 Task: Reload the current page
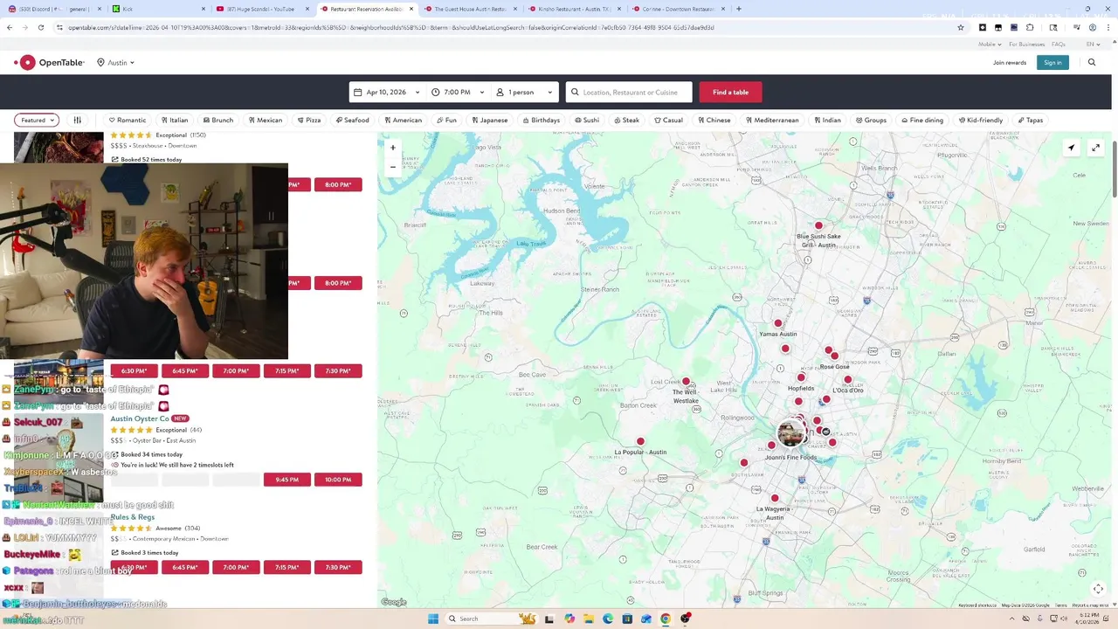point(40,27)
